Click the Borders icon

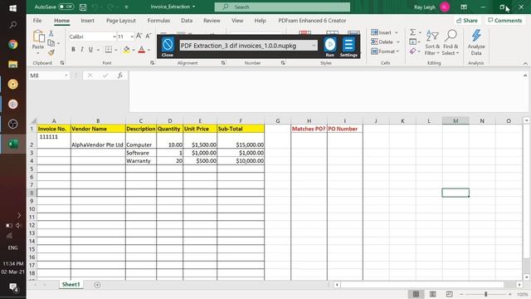[x=109, y=50]
